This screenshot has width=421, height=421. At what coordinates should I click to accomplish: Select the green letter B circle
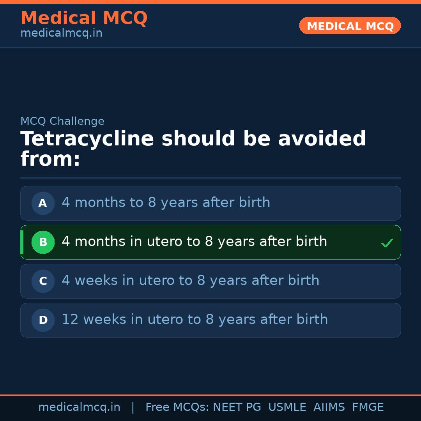click(x=43, y=242)
